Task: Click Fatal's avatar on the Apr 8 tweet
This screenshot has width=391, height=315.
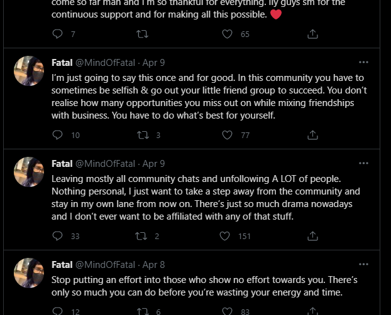Action: click(29, 273)
